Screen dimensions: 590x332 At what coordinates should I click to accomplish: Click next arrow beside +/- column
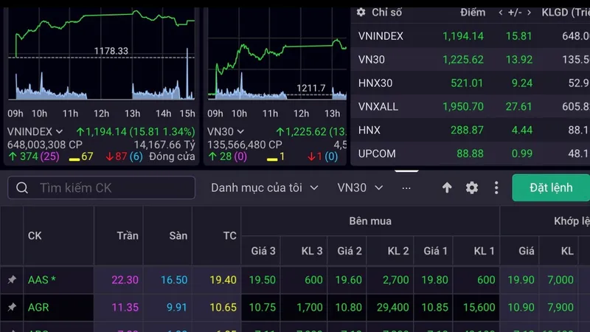click(529, 13)
